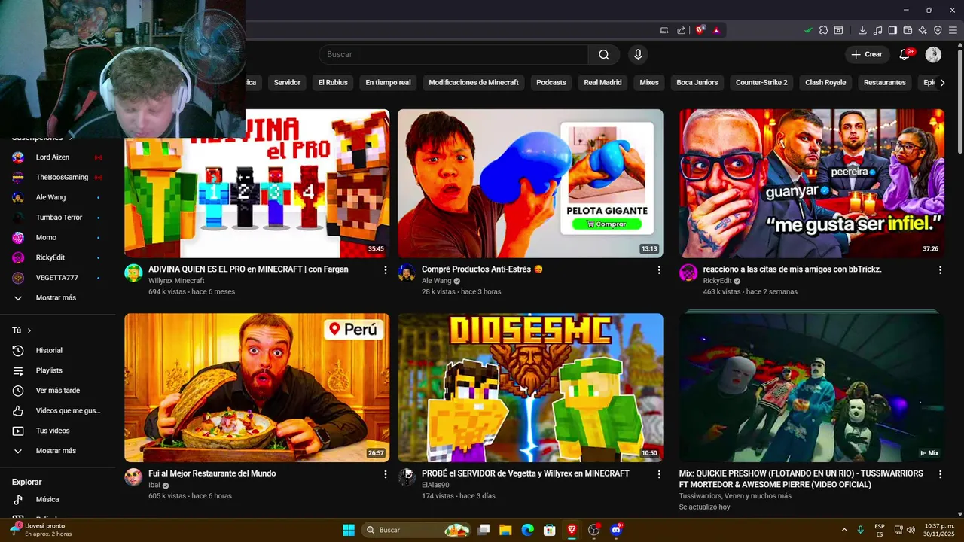Select the Restaurantes chip
The height and width of the screenshot is (542, 964).
[x=885, y=82]
